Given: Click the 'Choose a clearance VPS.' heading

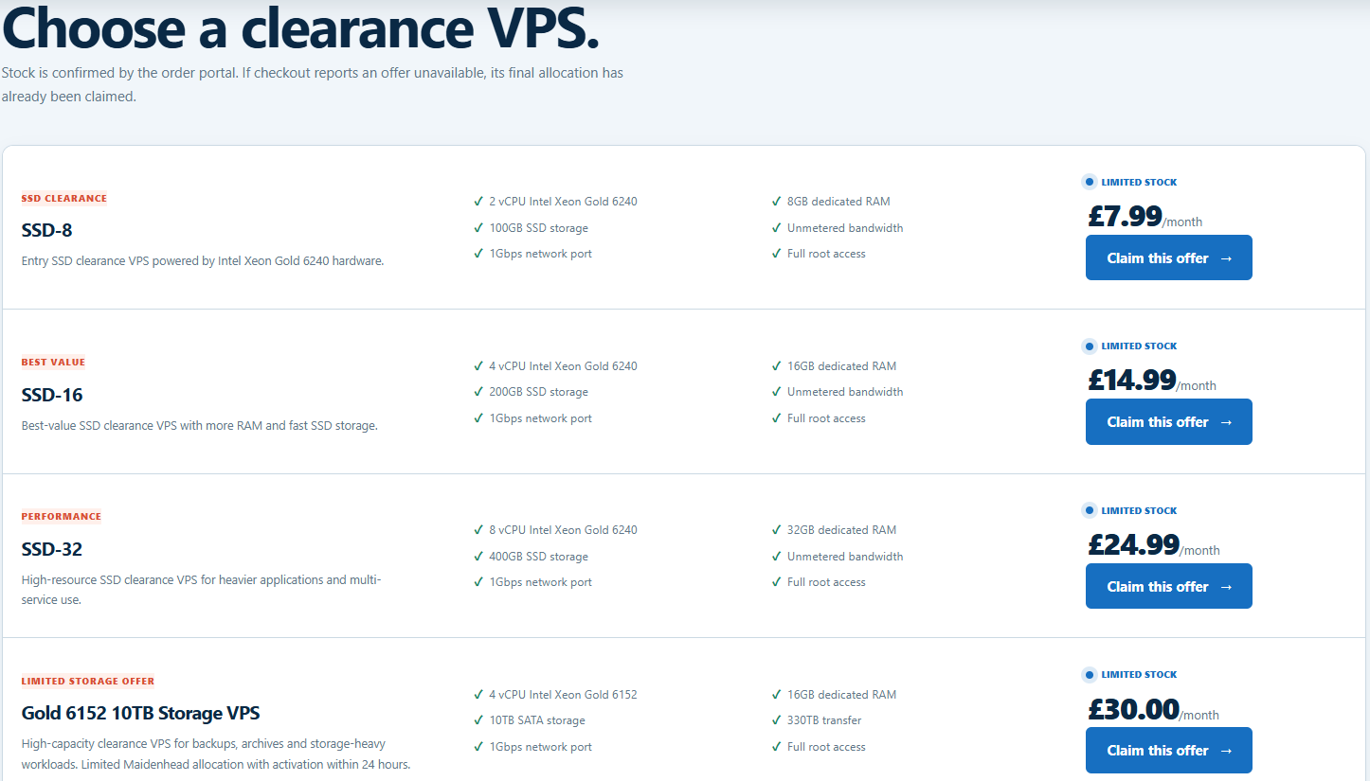Looking at the screenshot, I should click(x=301, y=28).
